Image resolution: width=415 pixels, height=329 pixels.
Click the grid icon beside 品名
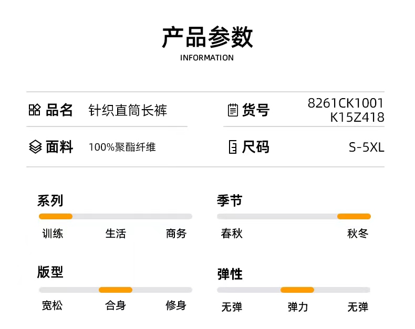[x=34, y=110]
